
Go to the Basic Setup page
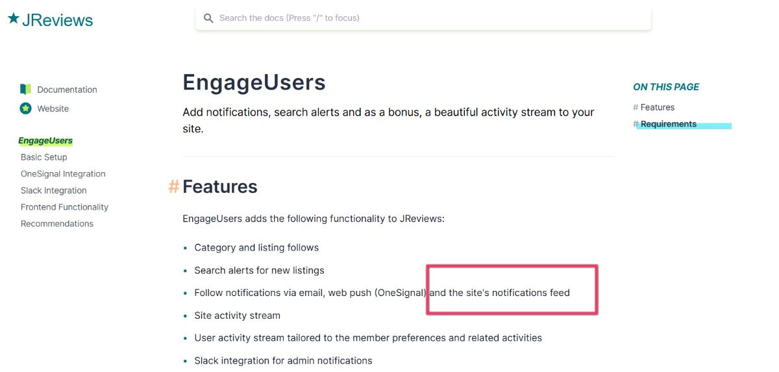pyautogui.click(x=44, y=157)
